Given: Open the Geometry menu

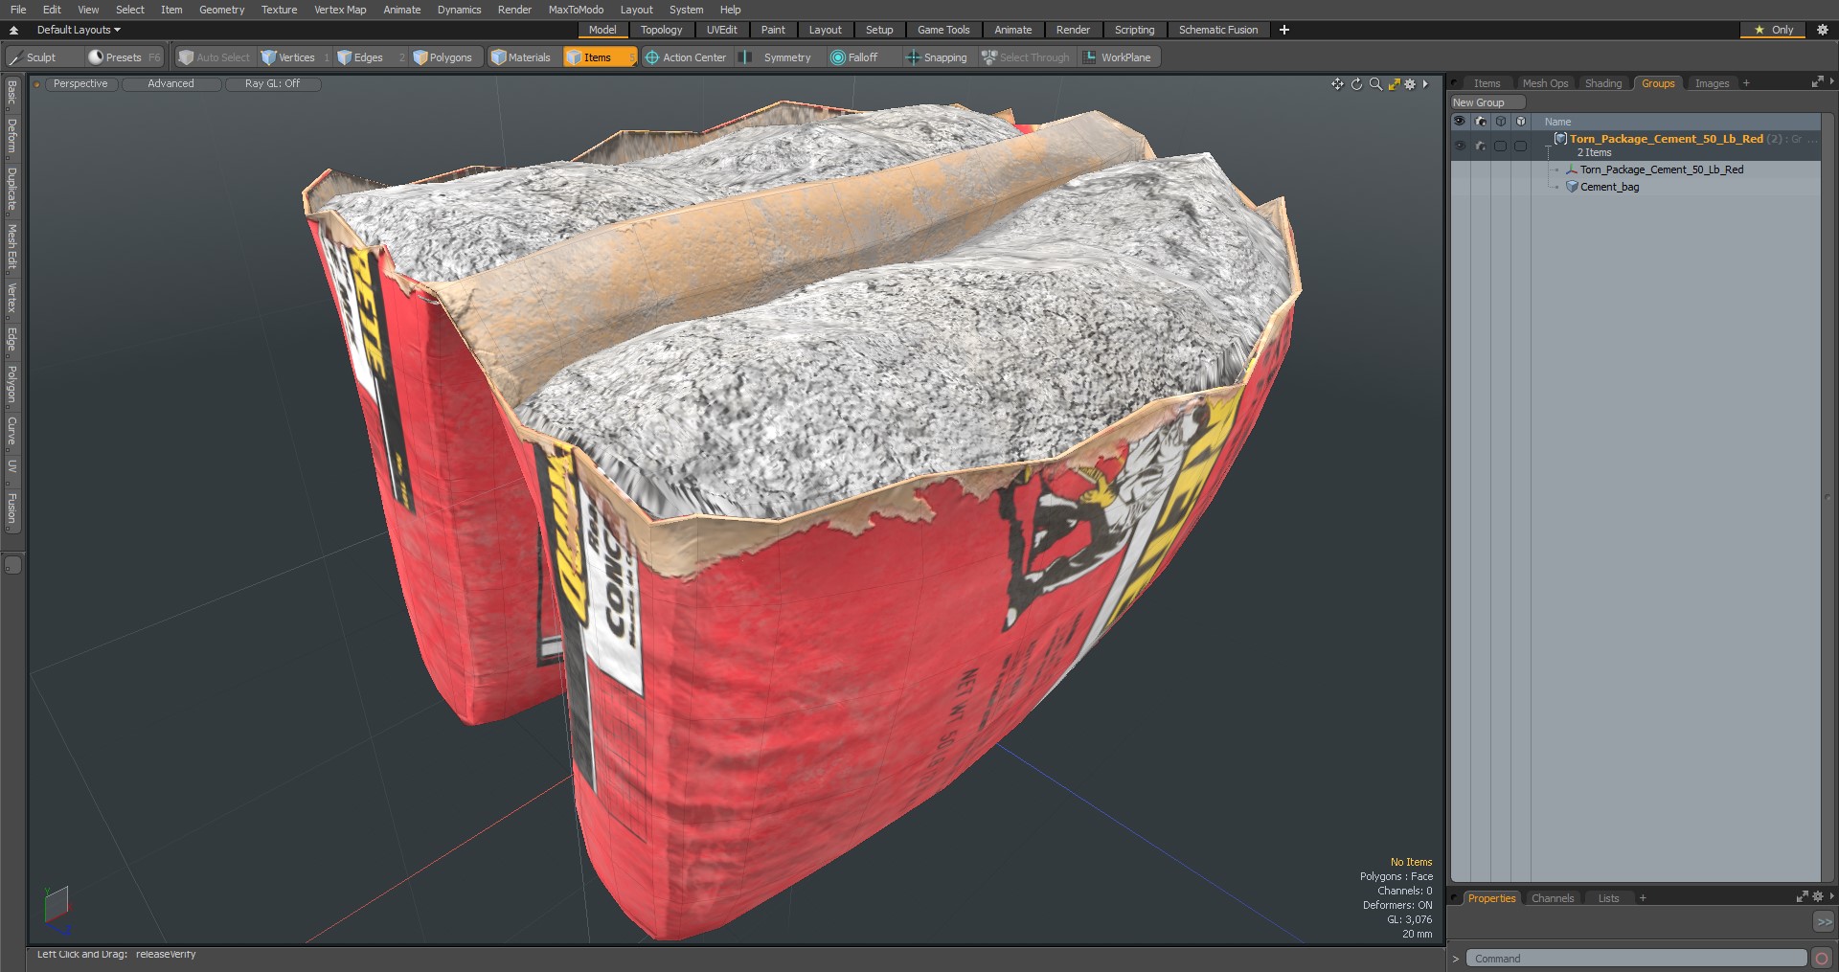Looking at the screenshot, I should (221, 10).
